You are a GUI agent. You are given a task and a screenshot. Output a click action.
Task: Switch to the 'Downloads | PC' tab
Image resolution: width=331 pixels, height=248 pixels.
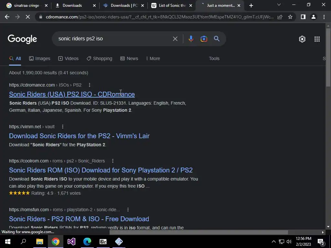point(124,6)
